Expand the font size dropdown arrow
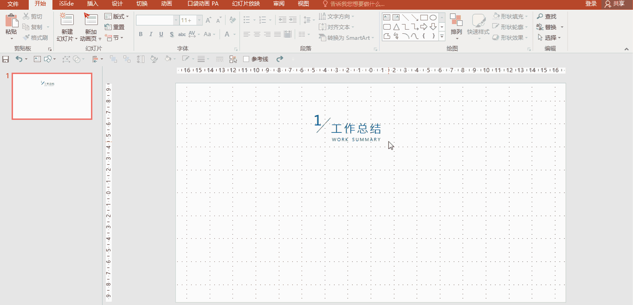This screenshot has height=305, width=633. 199,20
